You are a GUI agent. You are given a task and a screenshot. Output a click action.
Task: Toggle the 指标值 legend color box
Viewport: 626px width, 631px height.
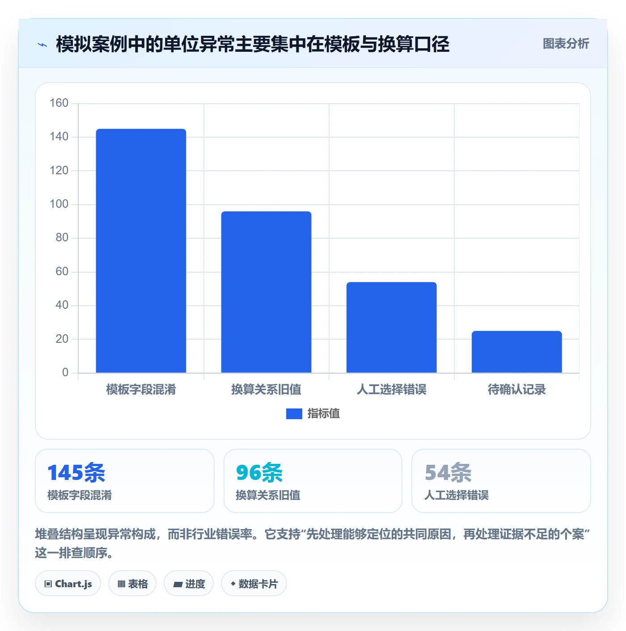pos(294,414)
